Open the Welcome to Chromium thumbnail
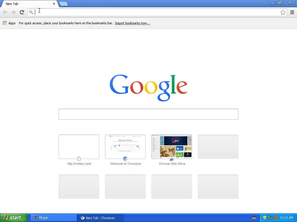This screenshot has height=222, width=297. [x=125, y=147]
